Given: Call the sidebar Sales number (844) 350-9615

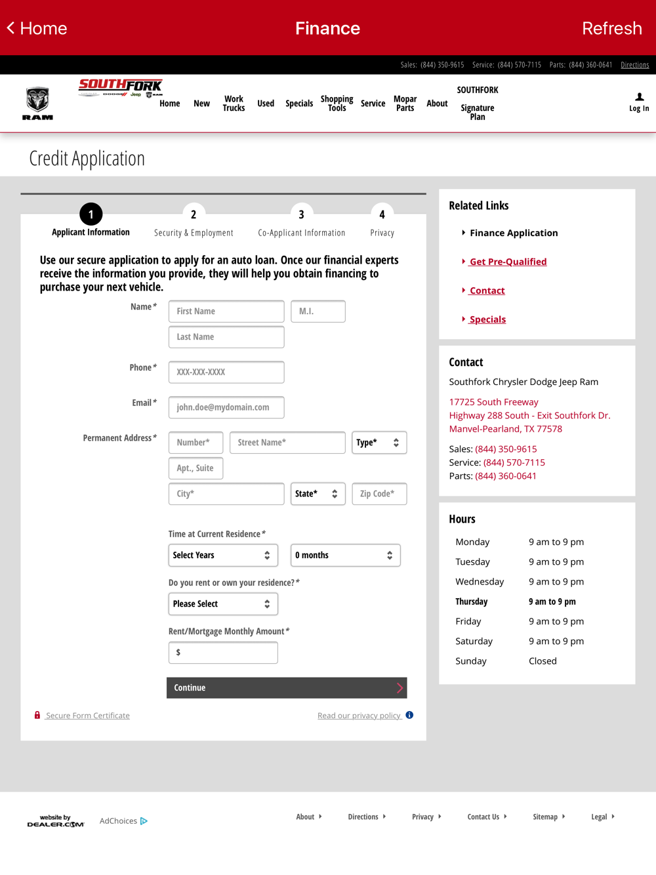Looking at the screenshot, I should 506,449.
